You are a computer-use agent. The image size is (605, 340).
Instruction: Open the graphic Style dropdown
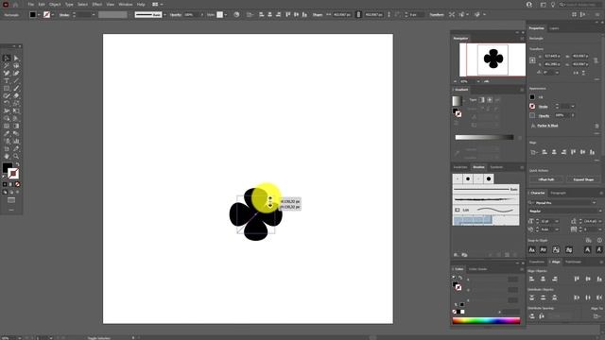tap(225, 15)
